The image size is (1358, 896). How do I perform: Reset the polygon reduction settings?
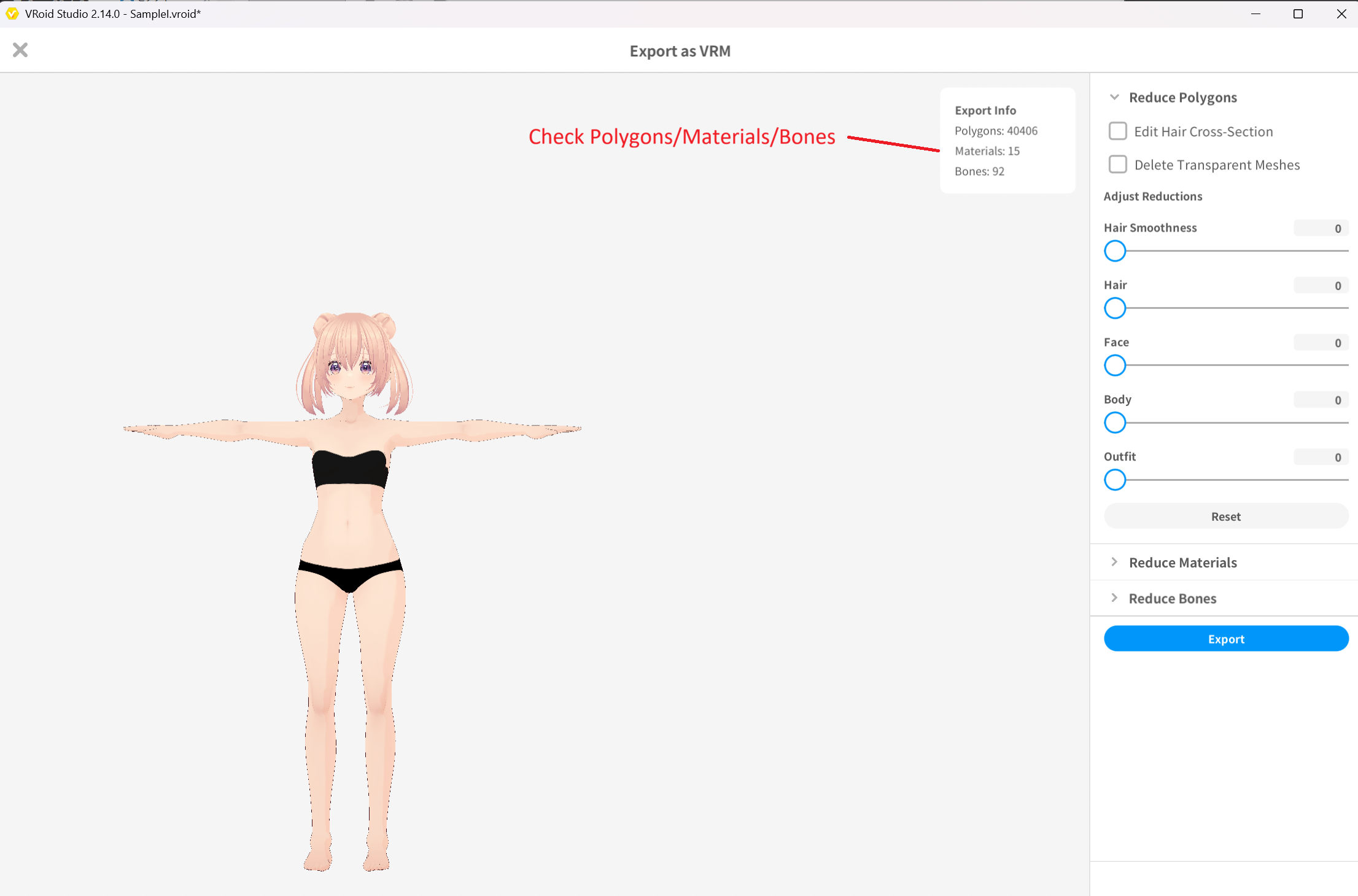[x=1225, y=516]
